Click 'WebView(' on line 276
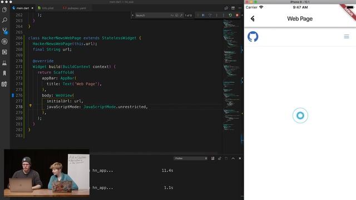The image size is (356, 200). (65, 95)
